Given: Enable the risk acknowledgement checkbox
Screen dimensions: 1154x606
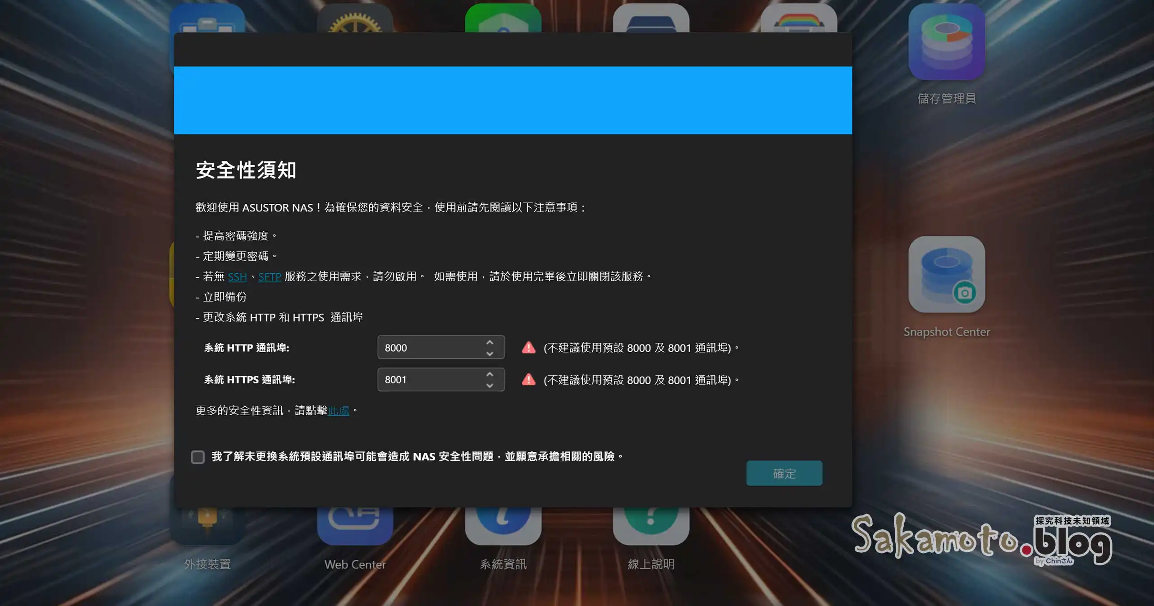Looking at the screenshot, I should [197, 457].
